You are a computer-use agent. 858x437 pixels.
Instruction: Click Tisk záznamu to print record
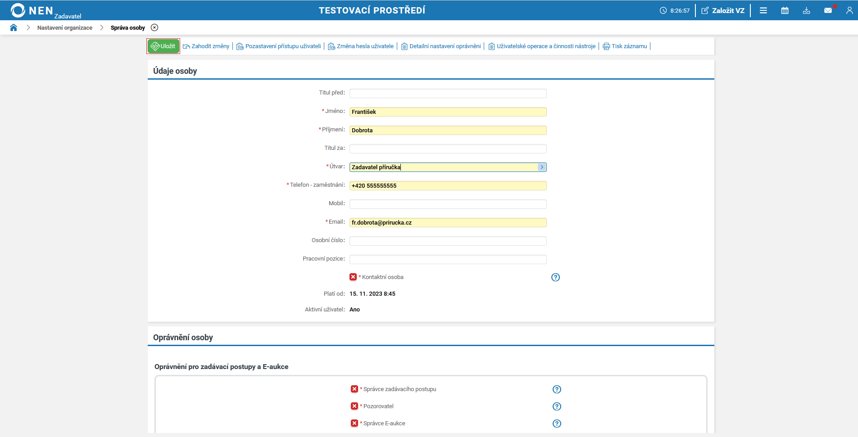[x=625, y=46]
